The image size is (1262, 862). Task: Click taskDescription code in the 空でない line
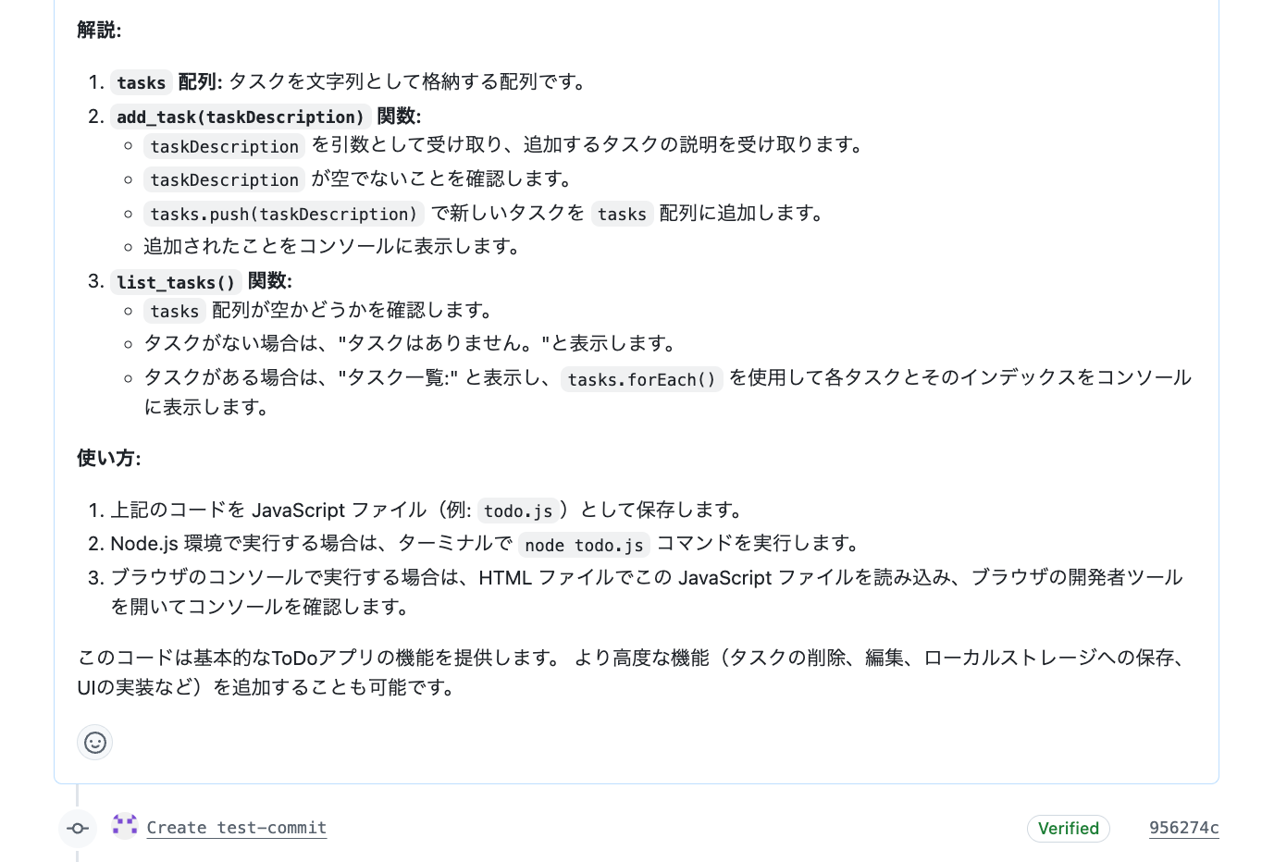pos(224,179)
